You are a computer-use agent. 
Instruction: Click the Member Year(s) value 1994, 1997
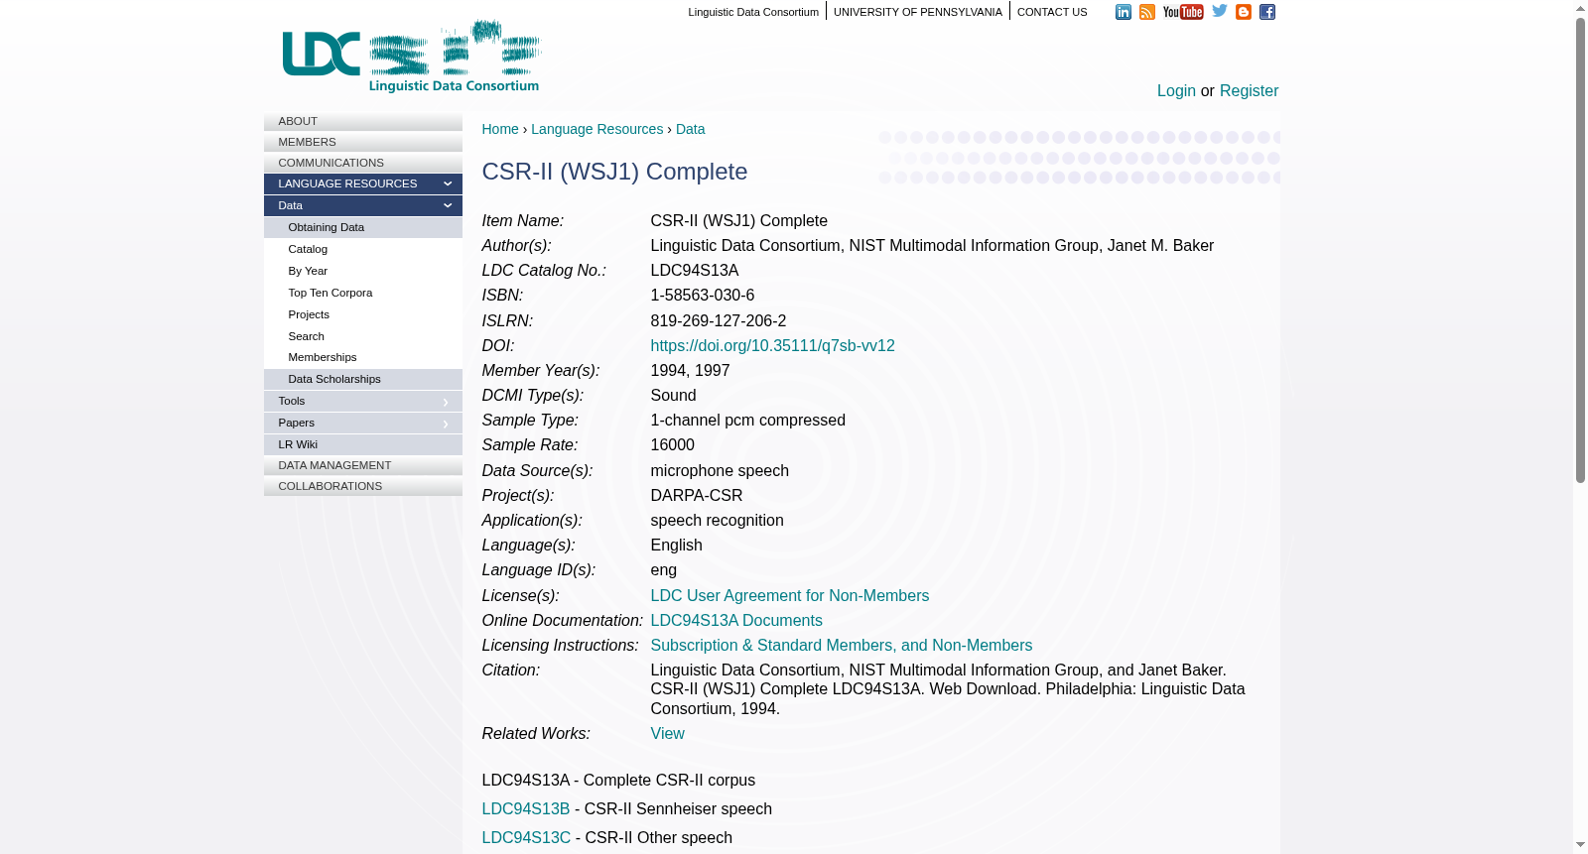pyautogui.click(x=690, y=371)
